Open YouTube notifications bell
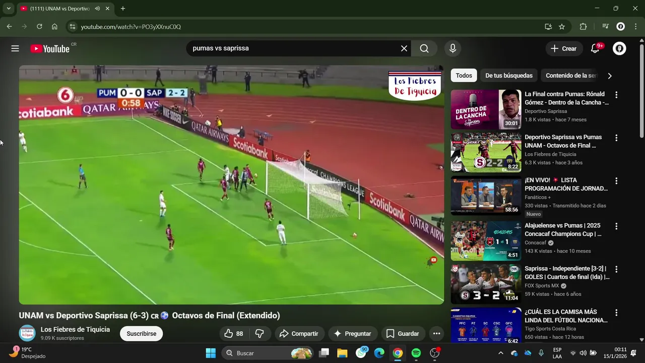645x363 pixels. pos(595,48)
